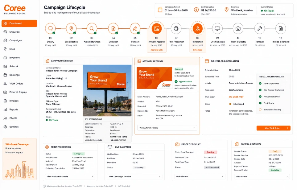This screenshot has height=190, width=297.
Task: Open the Print Production printer step icon
Action: click(176, 29)
